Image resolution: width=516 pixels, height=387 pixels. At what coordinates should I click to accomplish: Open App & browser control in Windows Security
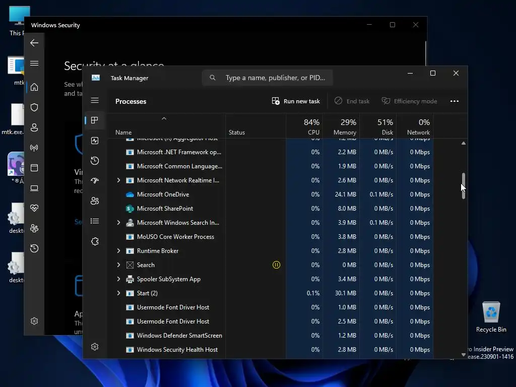click(x=34, y=168)
